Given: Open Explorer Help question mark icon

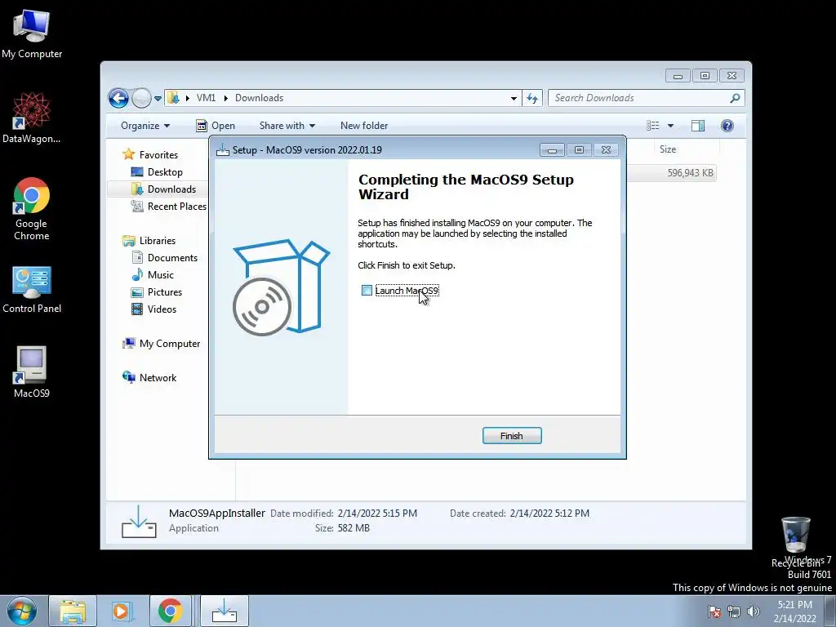Looking at the screenshot, I should tap(727, 126).
